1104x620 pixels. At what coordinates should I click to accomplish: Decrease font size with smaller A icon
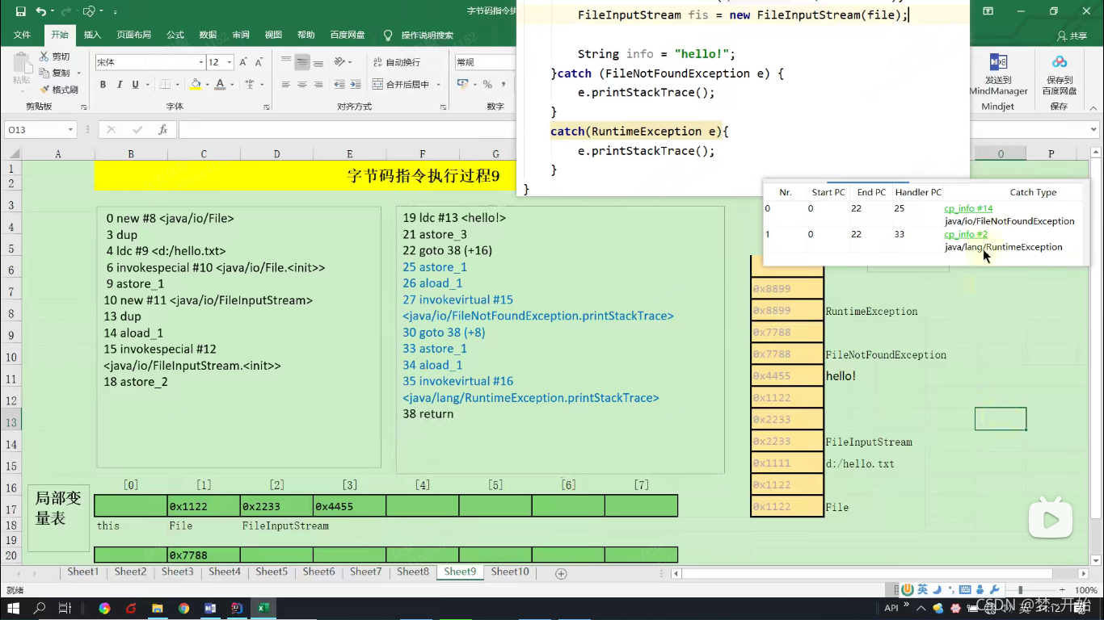pyautogui.click(x=259, y=62)
